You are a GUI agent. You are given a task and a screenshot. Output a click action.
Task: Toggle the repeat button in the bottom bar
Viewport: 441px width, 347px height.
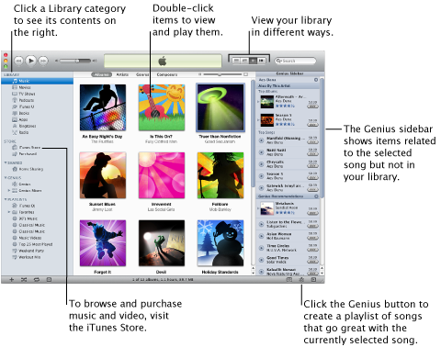(37, 279)
